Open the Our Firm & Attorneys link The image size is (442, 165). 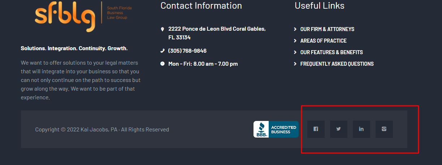tap(327, 29)
